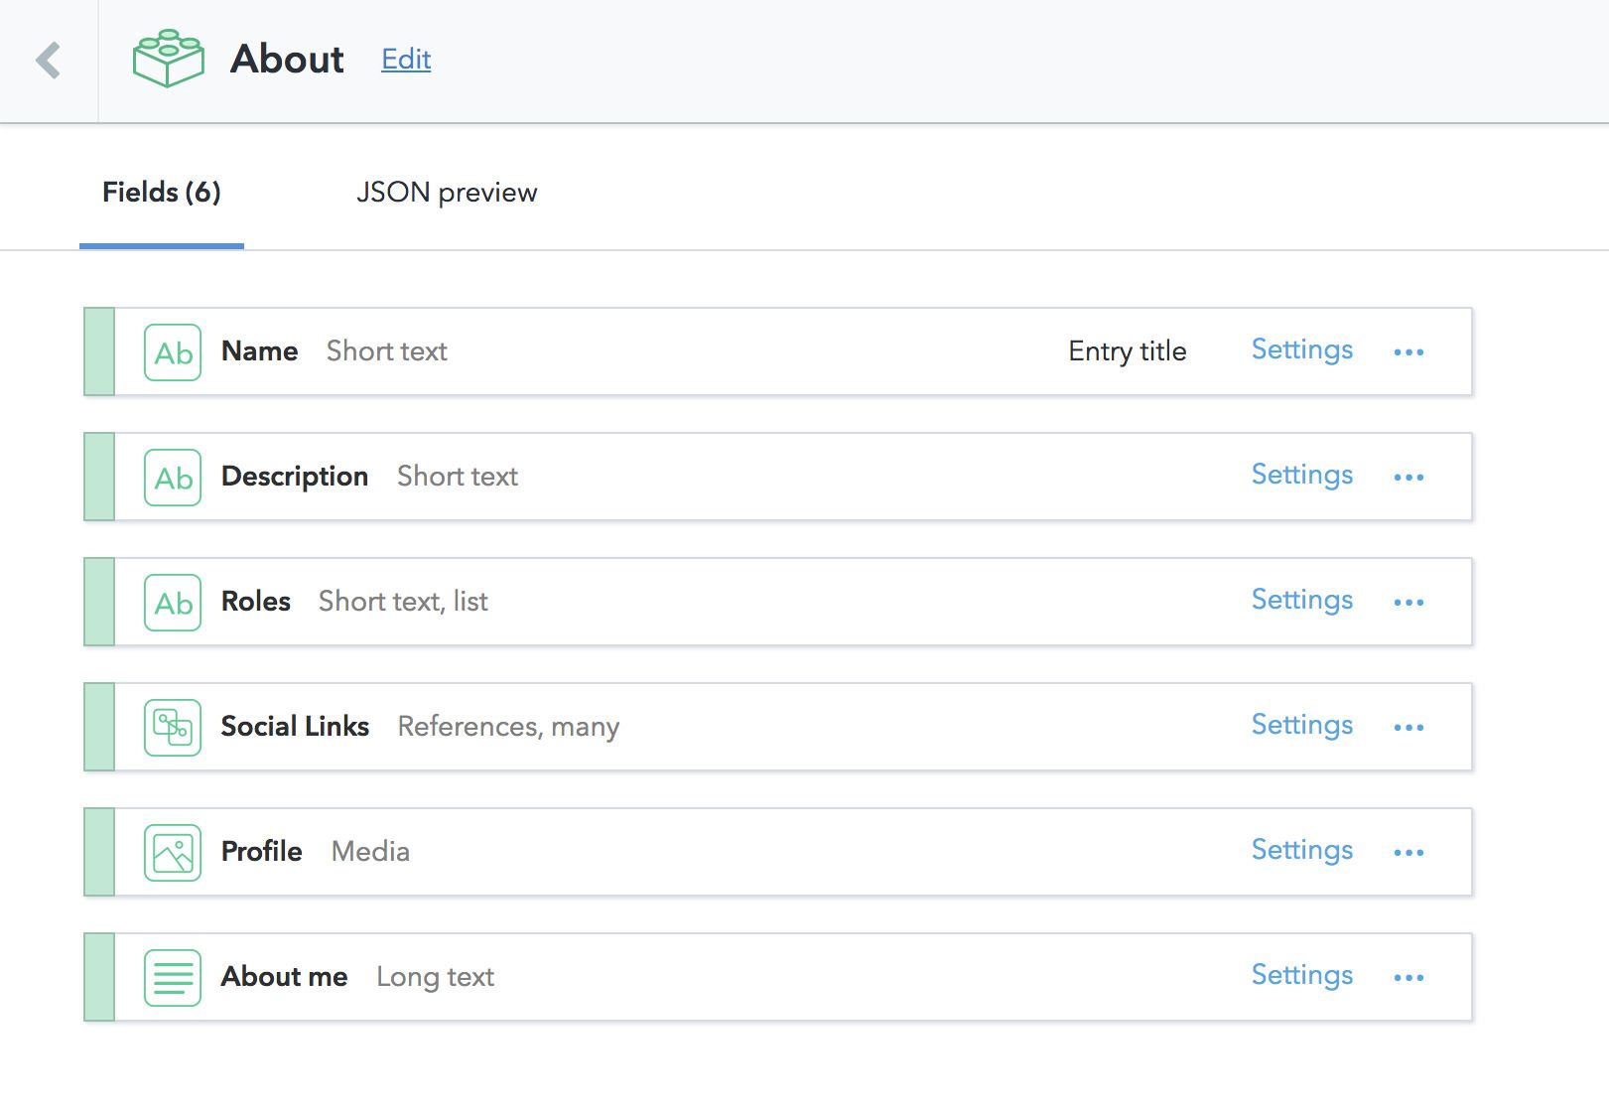Image resolution: width=1609 pixels, height=1113 pixels.
Task: Open Settings for the Social Links field
Action: pos(1301,725)
